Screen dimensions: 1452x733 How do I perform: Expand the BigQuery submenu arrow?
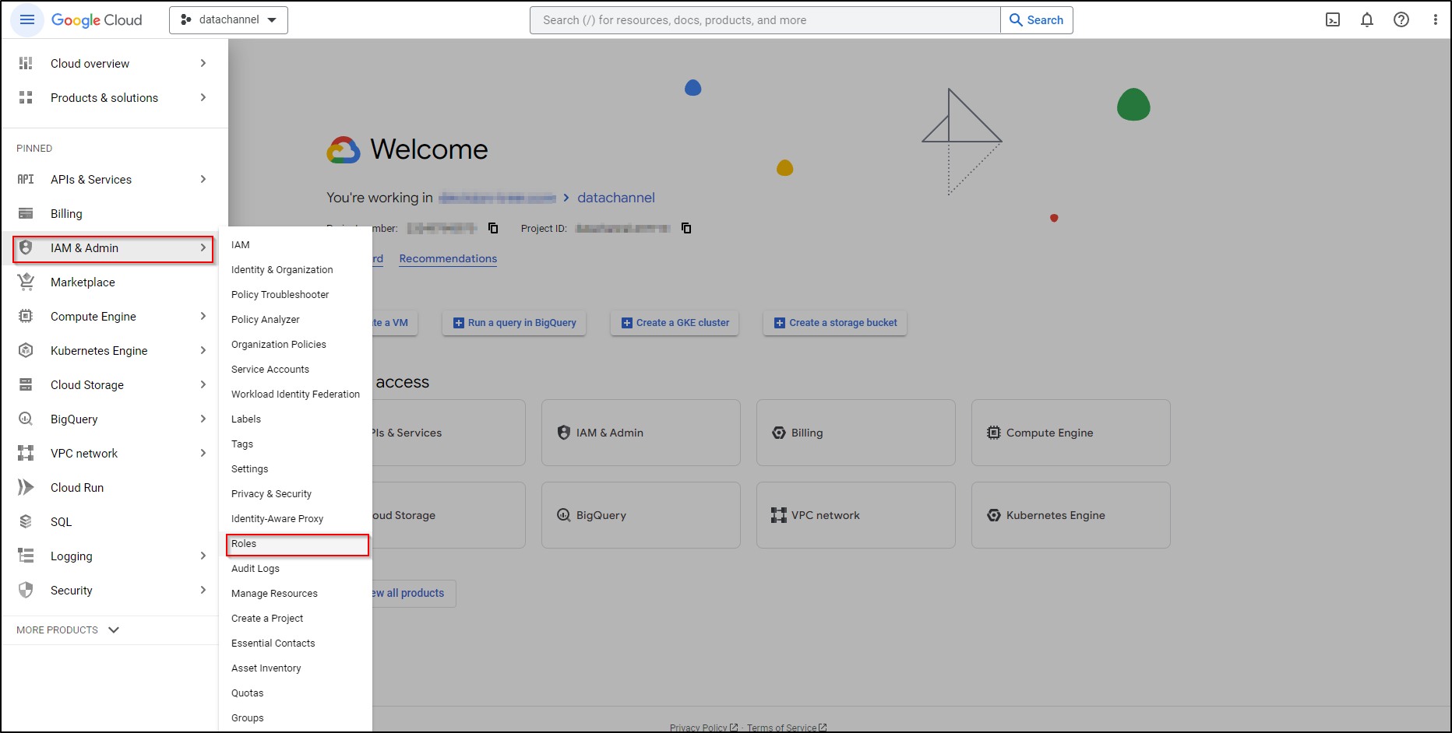203,419
